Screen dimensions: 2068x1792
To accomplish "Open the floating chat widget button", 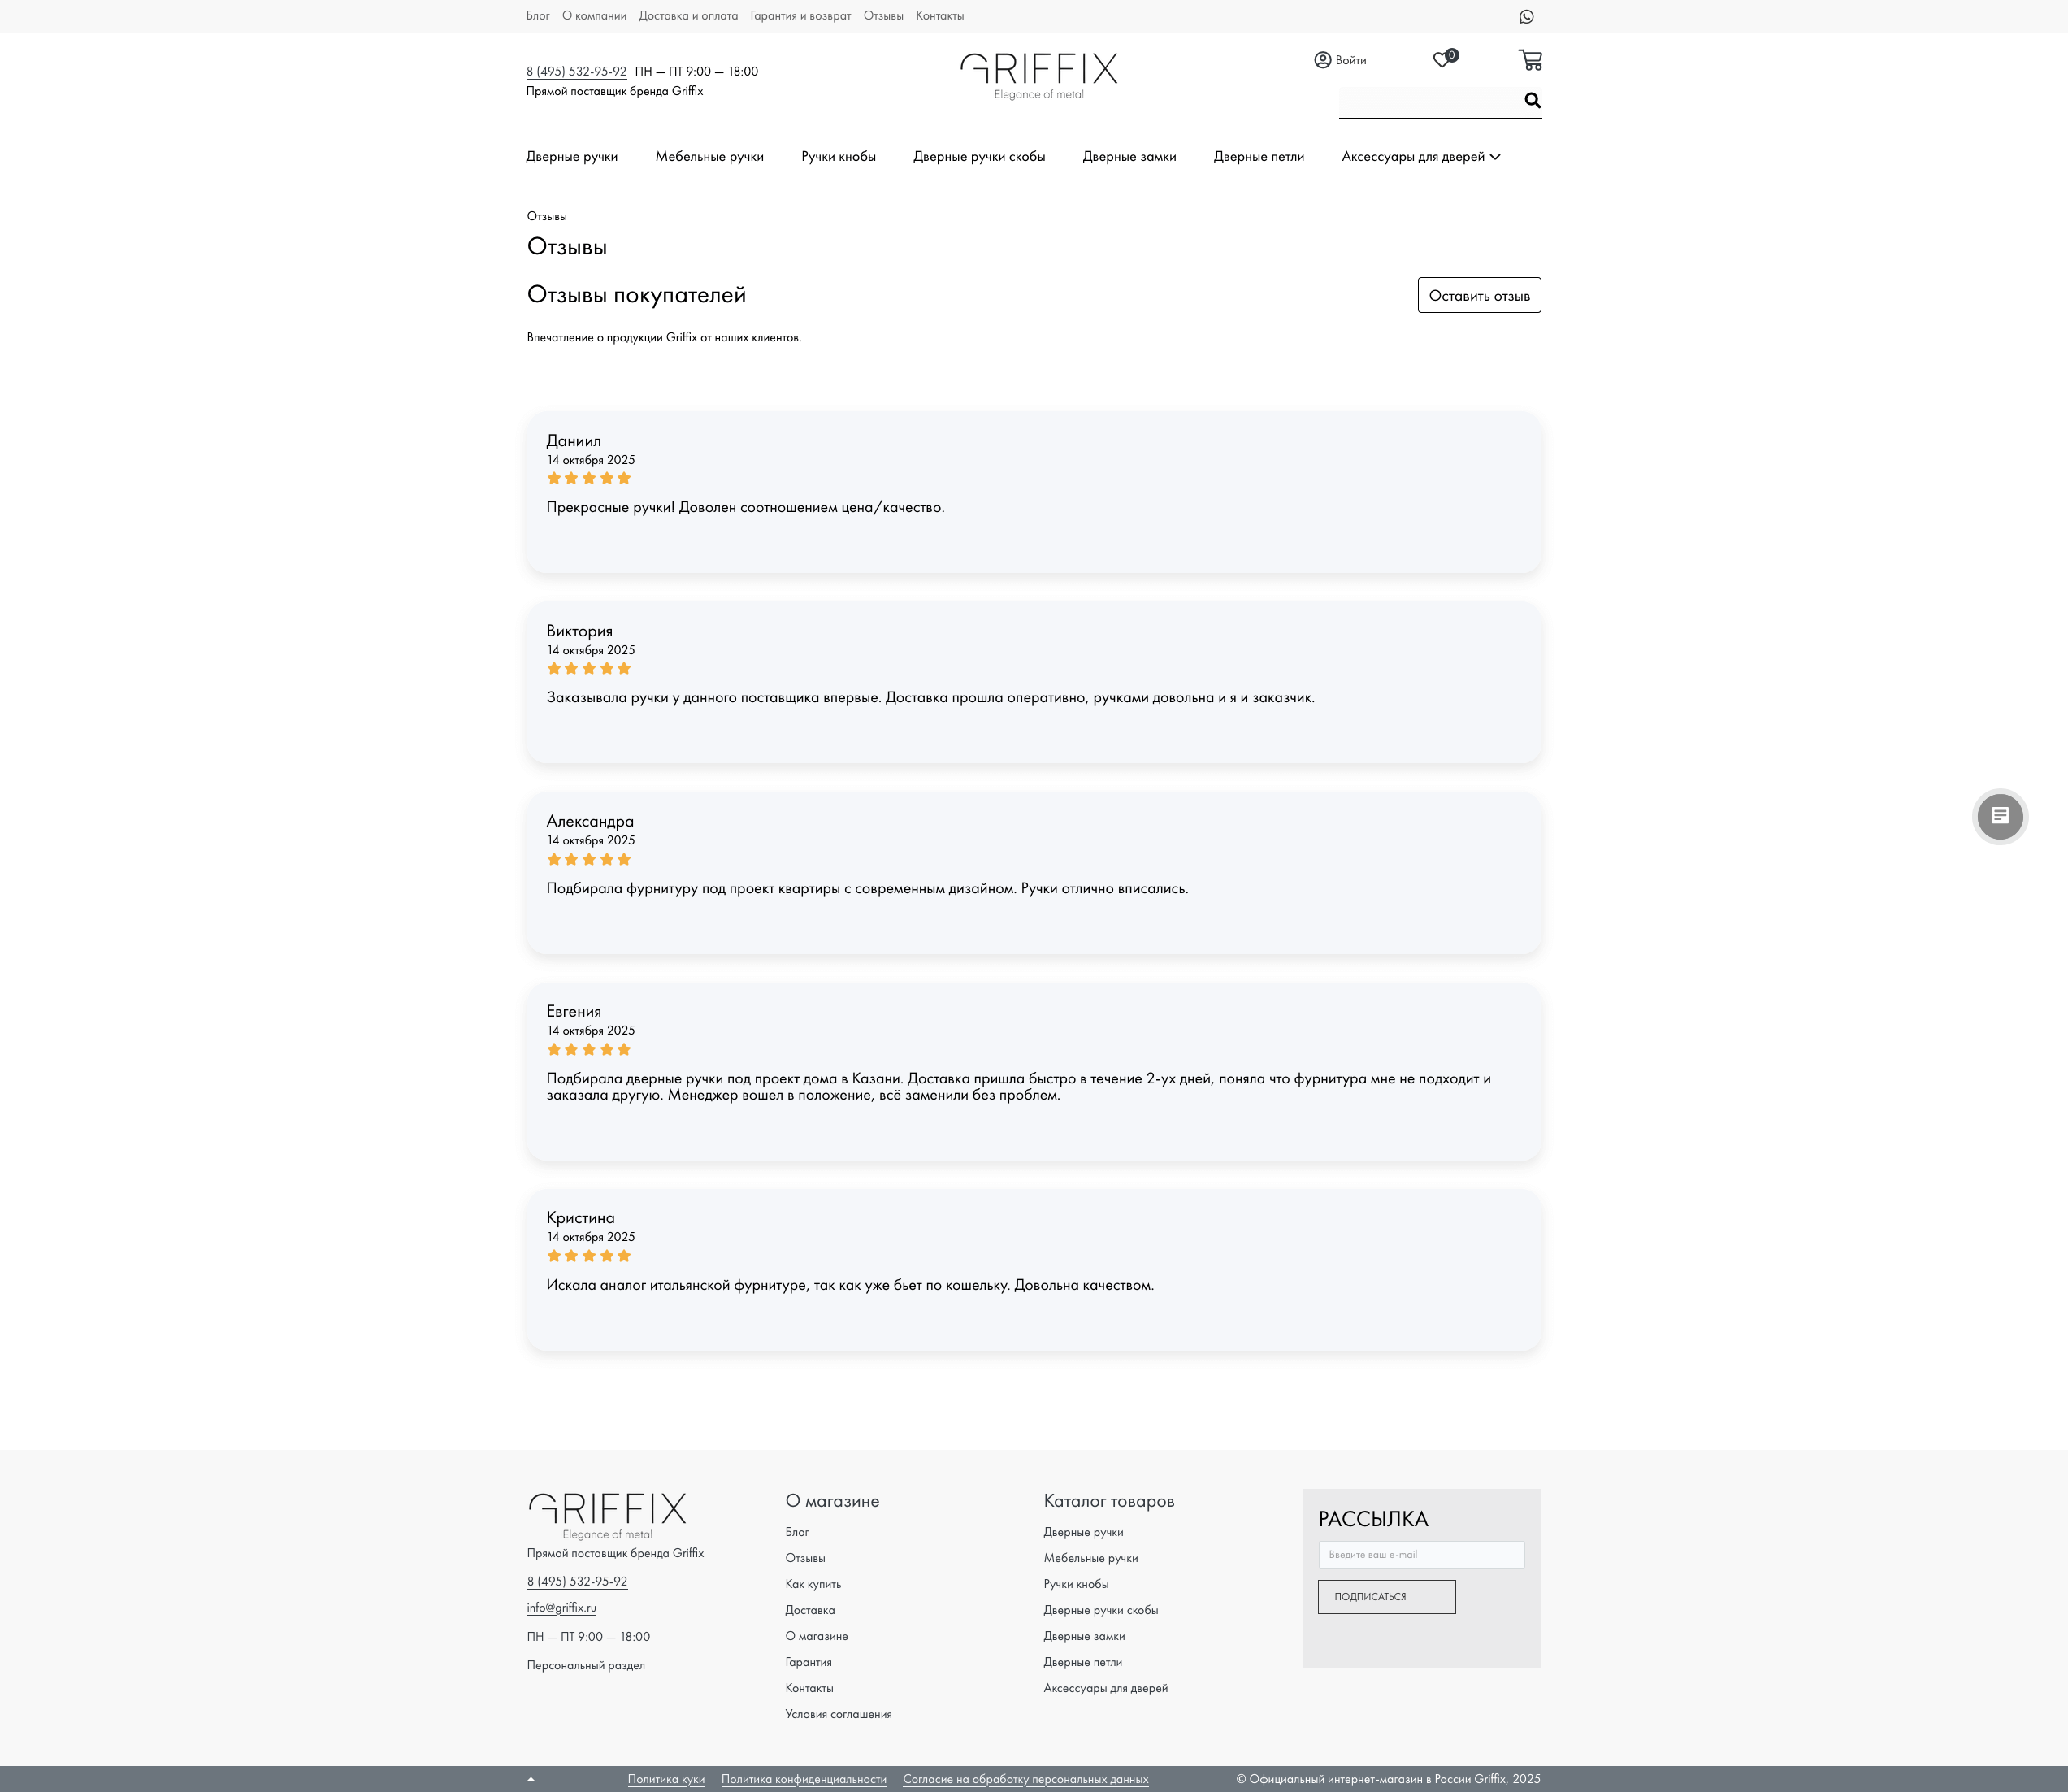I will (2000, 816).
